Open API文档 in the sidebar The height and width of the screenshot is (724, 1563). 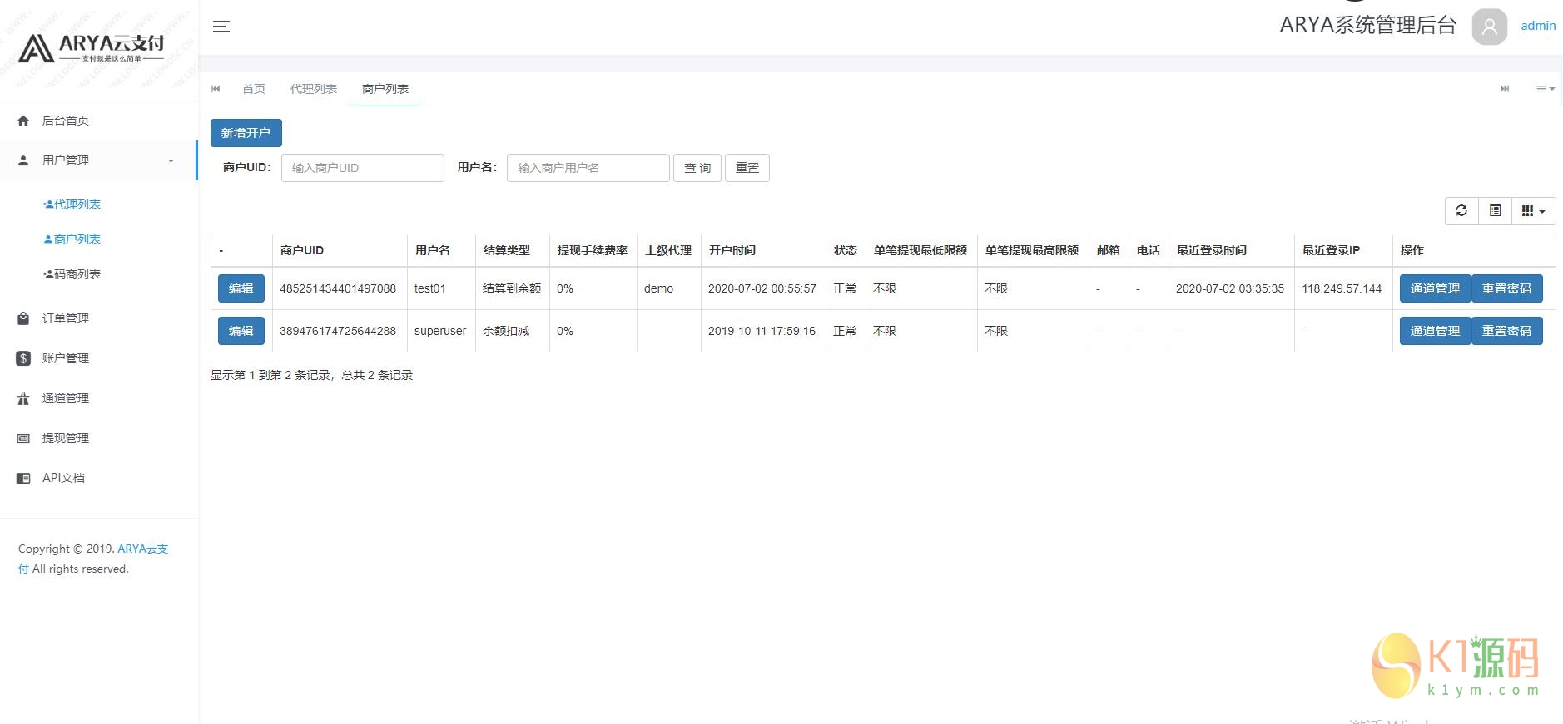(x=98, y=478)
